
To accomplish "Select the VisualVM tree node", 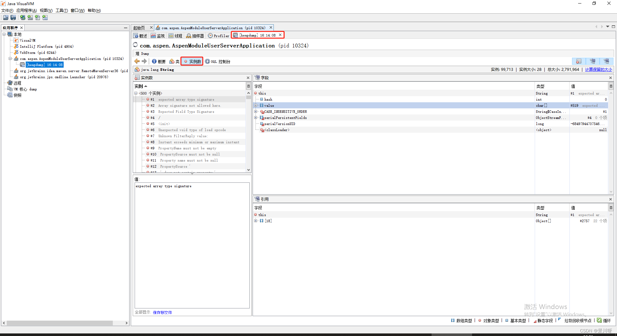I will click(x=25, y=40).
